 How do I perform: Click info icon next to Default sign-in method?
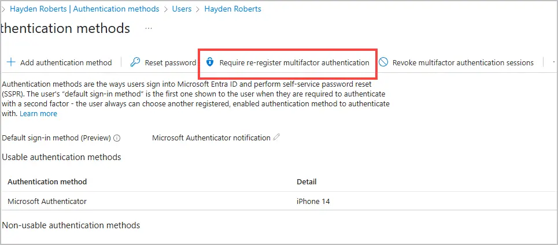[x=117, y=138]
